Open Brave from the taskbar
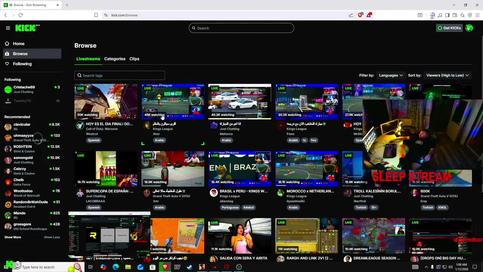Viewport: 483px width, 272px height. pos(165,267)
